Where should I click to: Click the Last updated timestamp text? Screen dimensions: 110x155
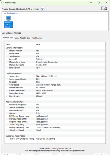(12, 33)
